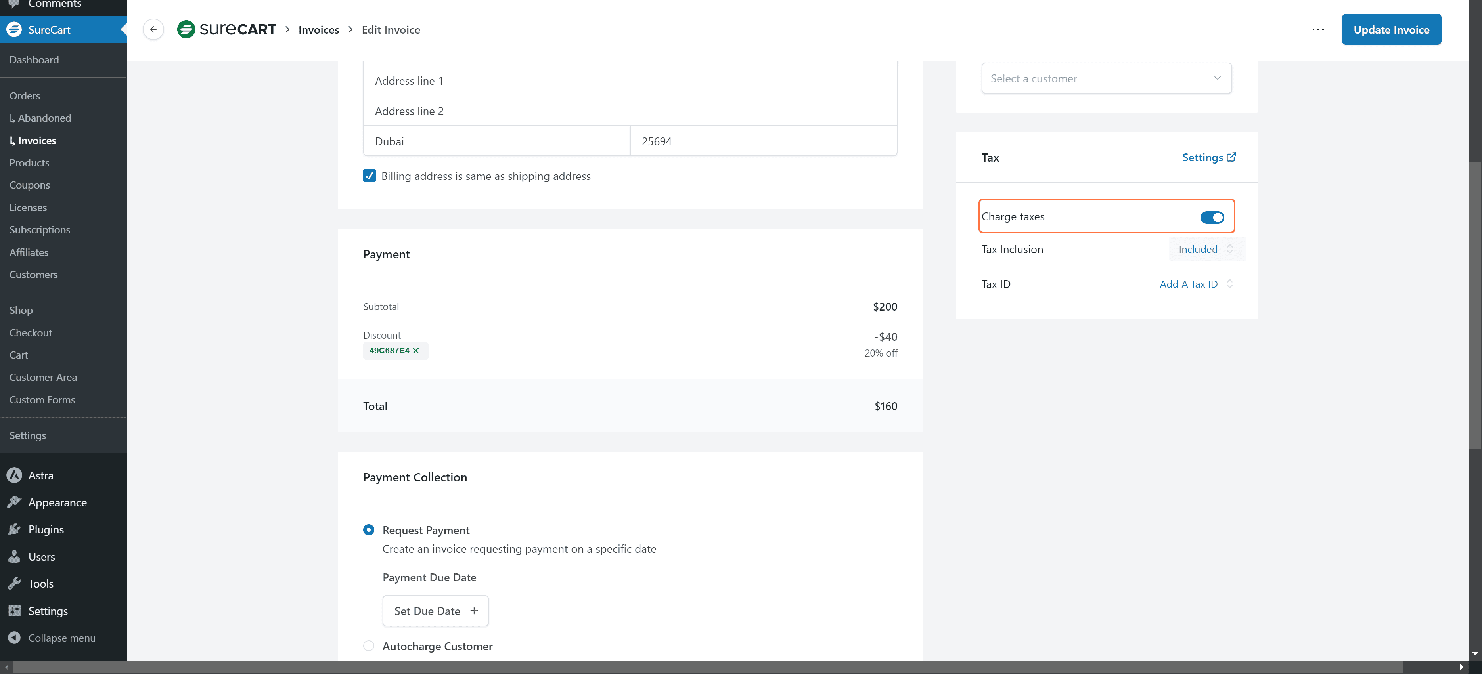Screen dimensions: 1482x674
Task: Click the SureCart logo in header
Action: point(226,29)
